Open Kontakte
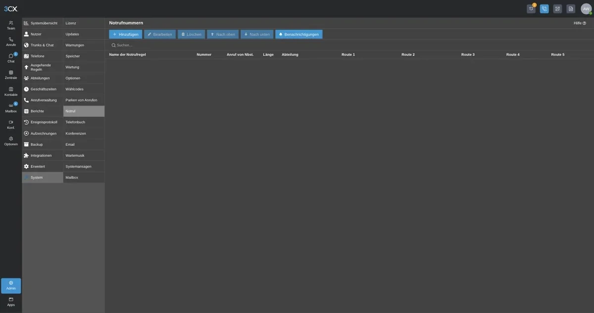The width and height of the screenshot is (594, 313). click(x=11, y=91)
